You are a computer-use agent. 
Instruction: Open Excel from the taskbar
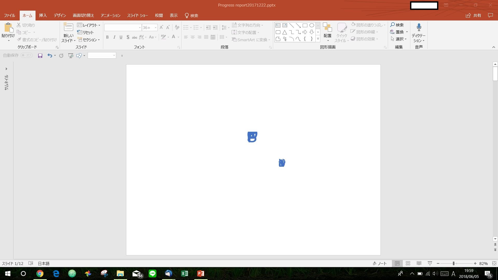pyautogui.click(x=184, y=274)
